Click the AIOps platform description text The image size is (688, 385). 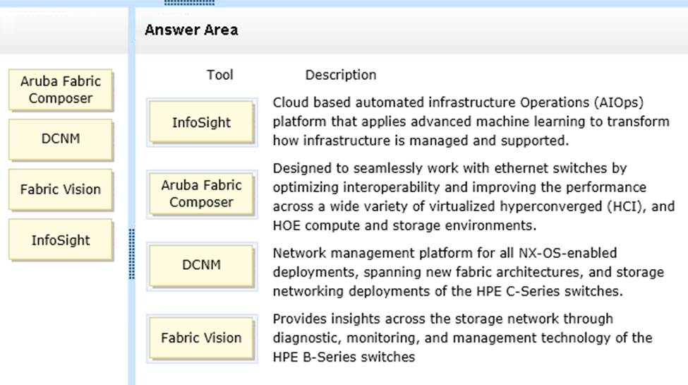[471, 122]
